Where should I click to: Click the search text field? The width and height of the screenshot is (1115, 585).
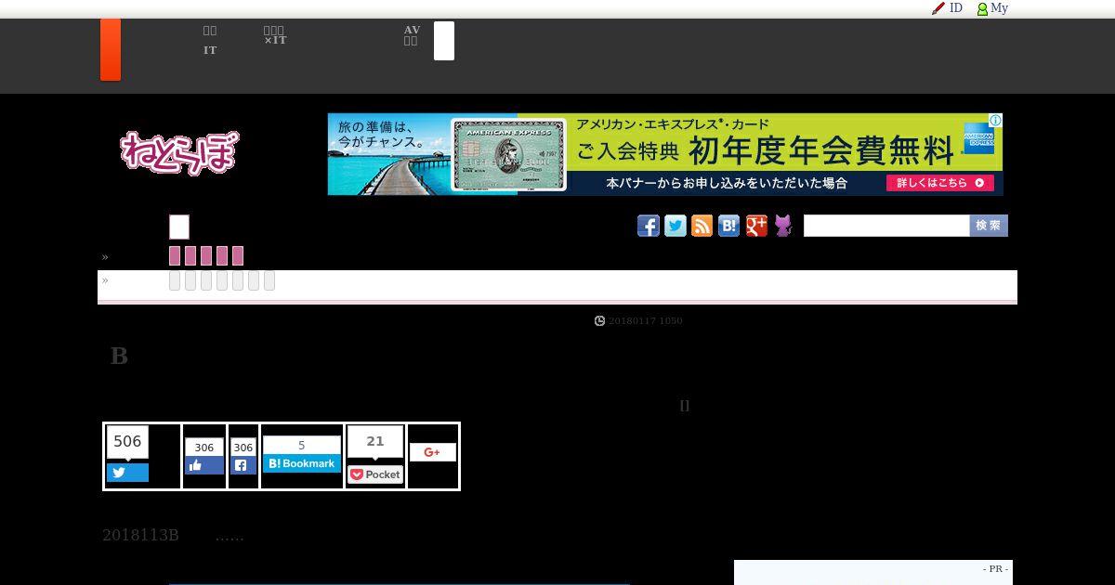(886, 226)
